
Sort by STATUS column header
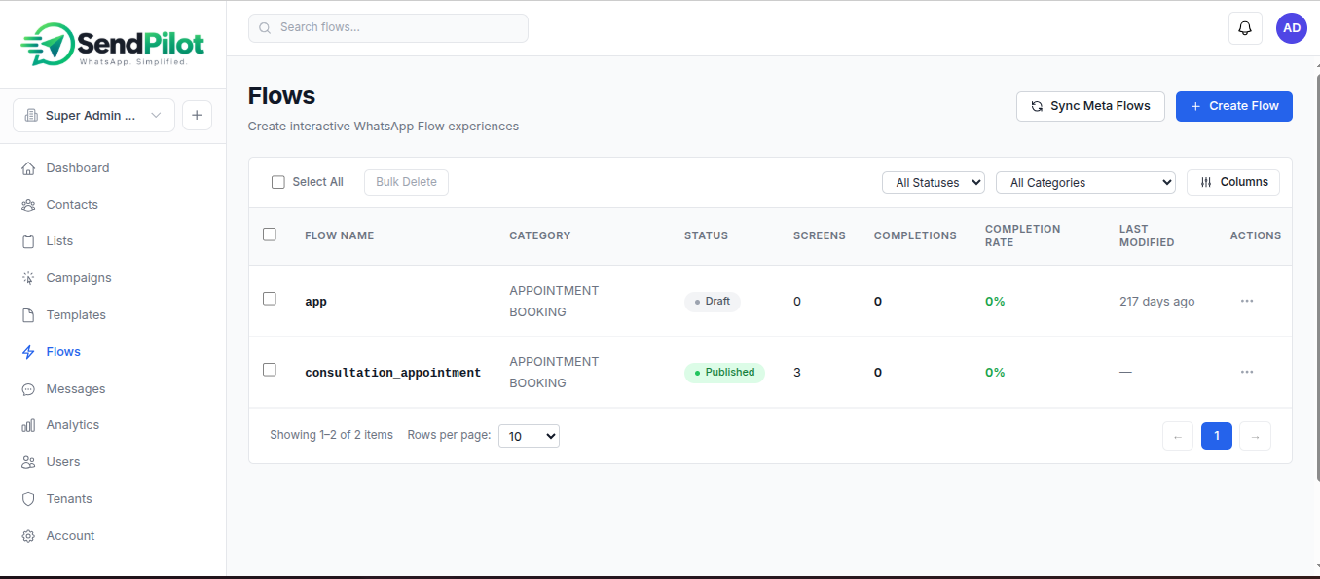[706, 235]
